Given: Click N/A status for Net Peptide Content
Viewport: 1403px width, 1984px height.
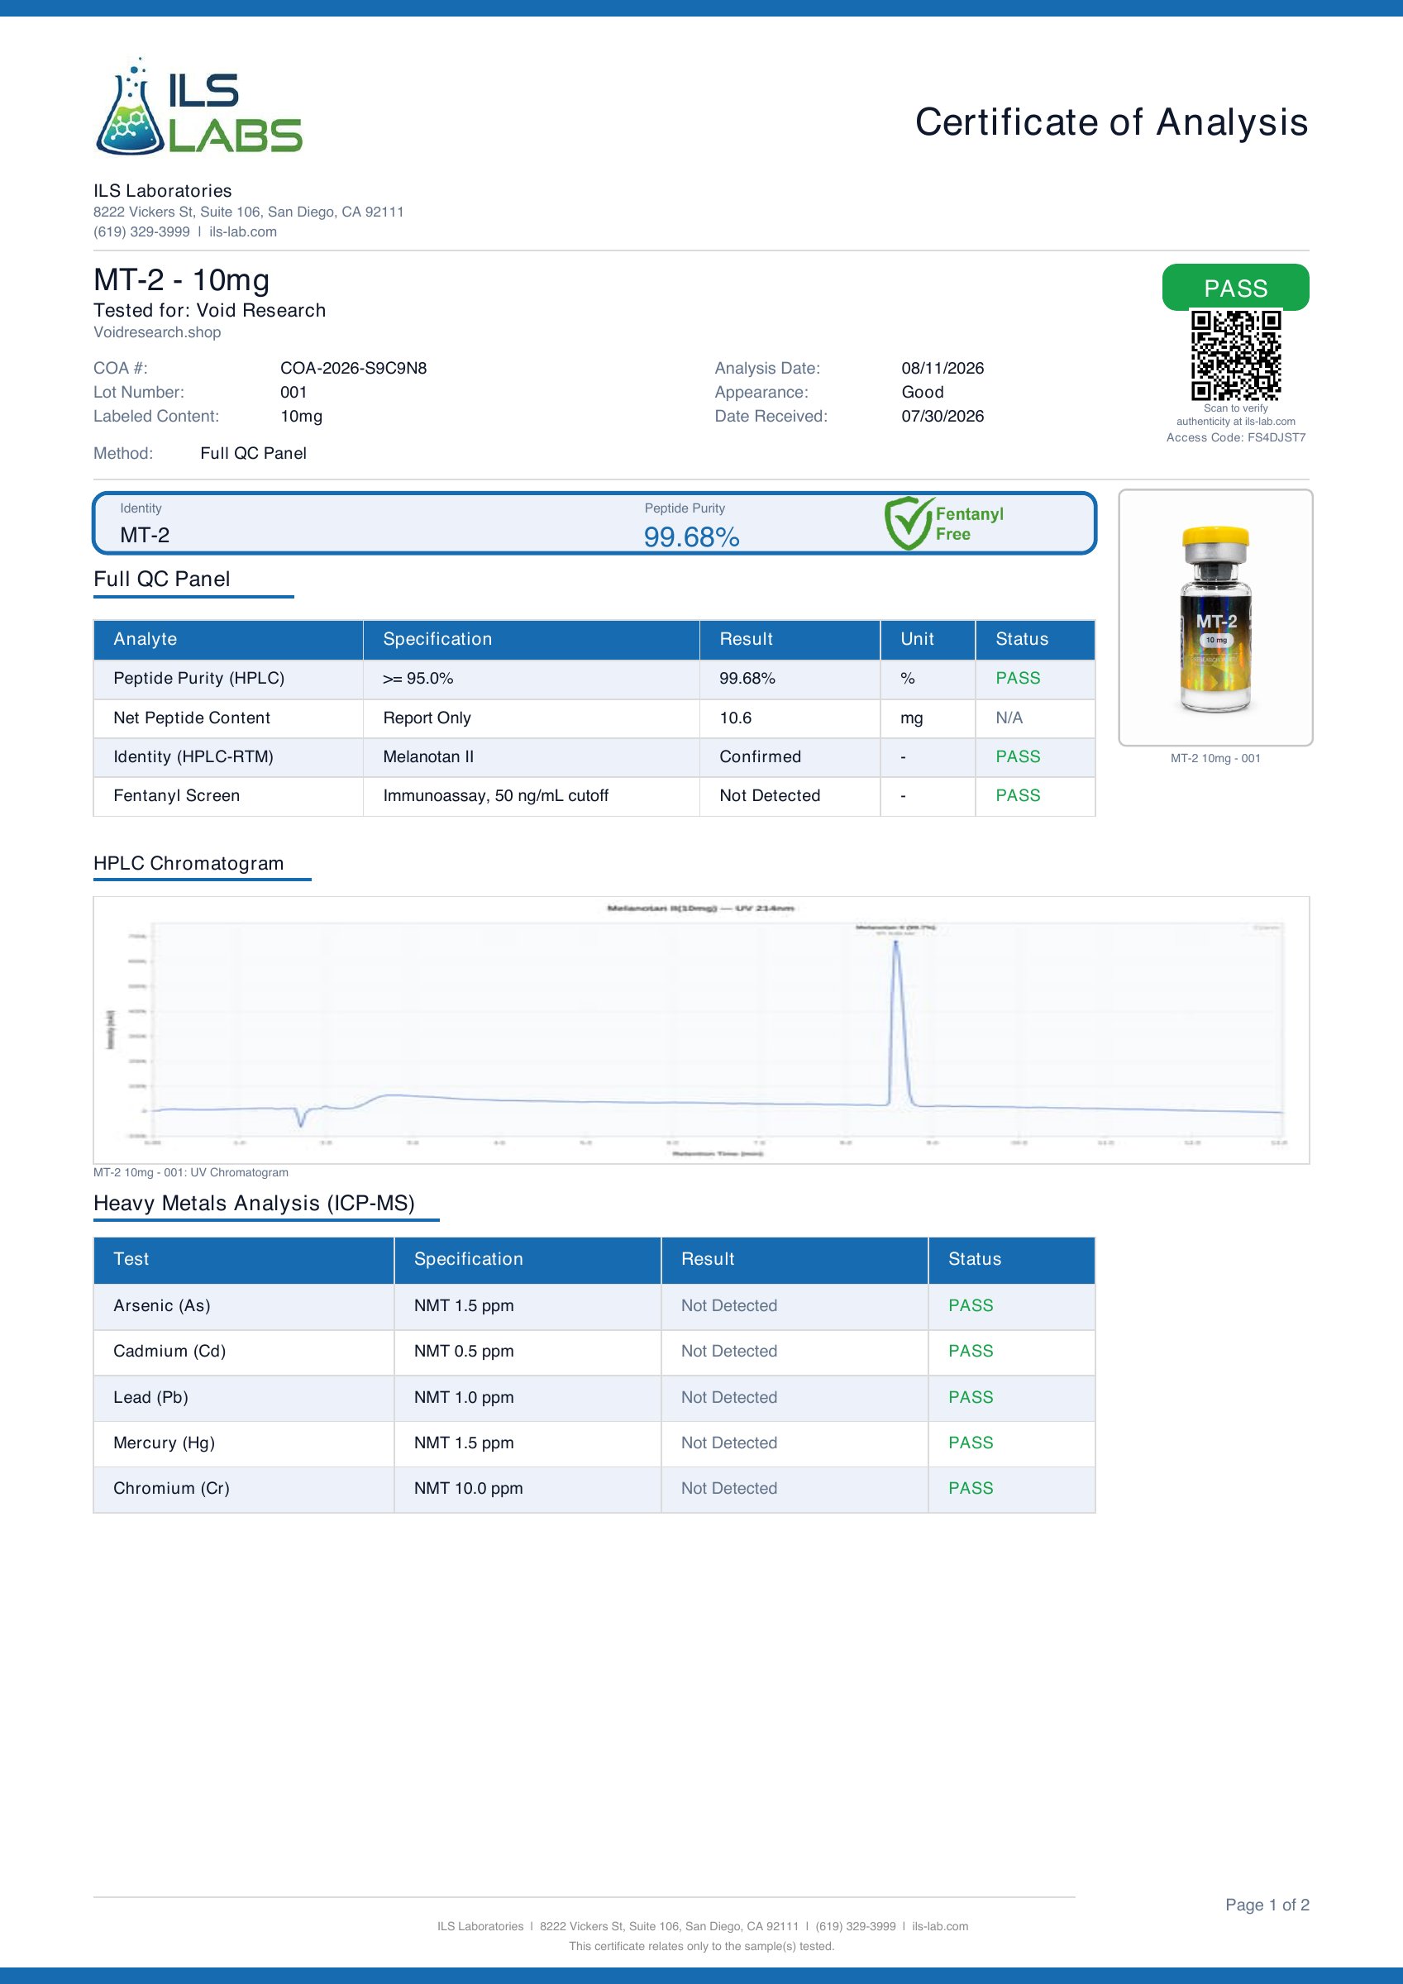Looking at the screenshot, I should 1009,718.
